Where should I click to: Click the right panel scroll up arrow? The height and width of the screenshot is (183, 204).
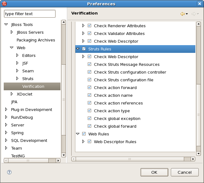198,24
